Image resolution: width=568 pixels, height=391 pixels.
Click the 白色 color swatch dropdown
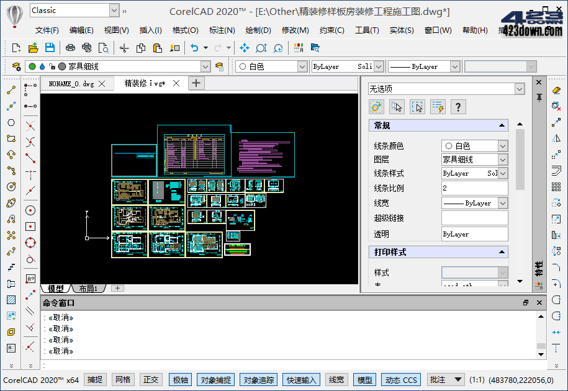[x=301, y=66]
